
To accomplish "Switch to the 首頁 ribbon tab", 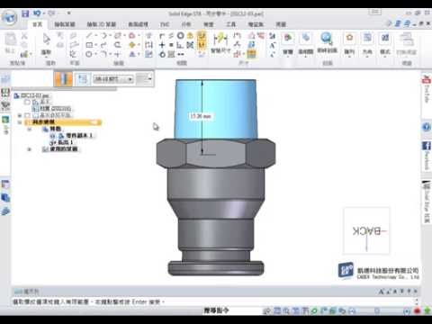I will pos(38,24).
